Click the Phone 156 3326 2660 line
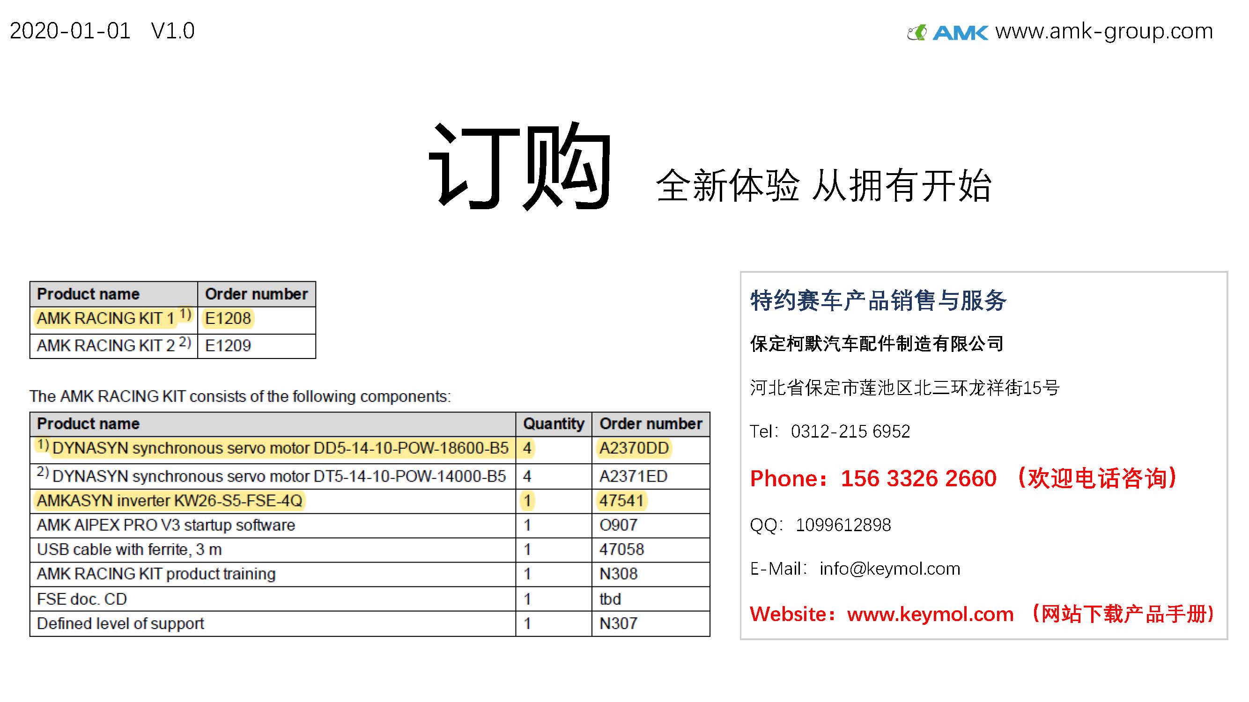This screenshot has width=1249, height=702. click(x=964, y=478)
